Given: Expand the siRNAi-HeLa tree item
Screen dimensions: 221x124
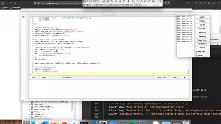Looking at the screenshot, I should pyautogui.click(x=29, y=117).
